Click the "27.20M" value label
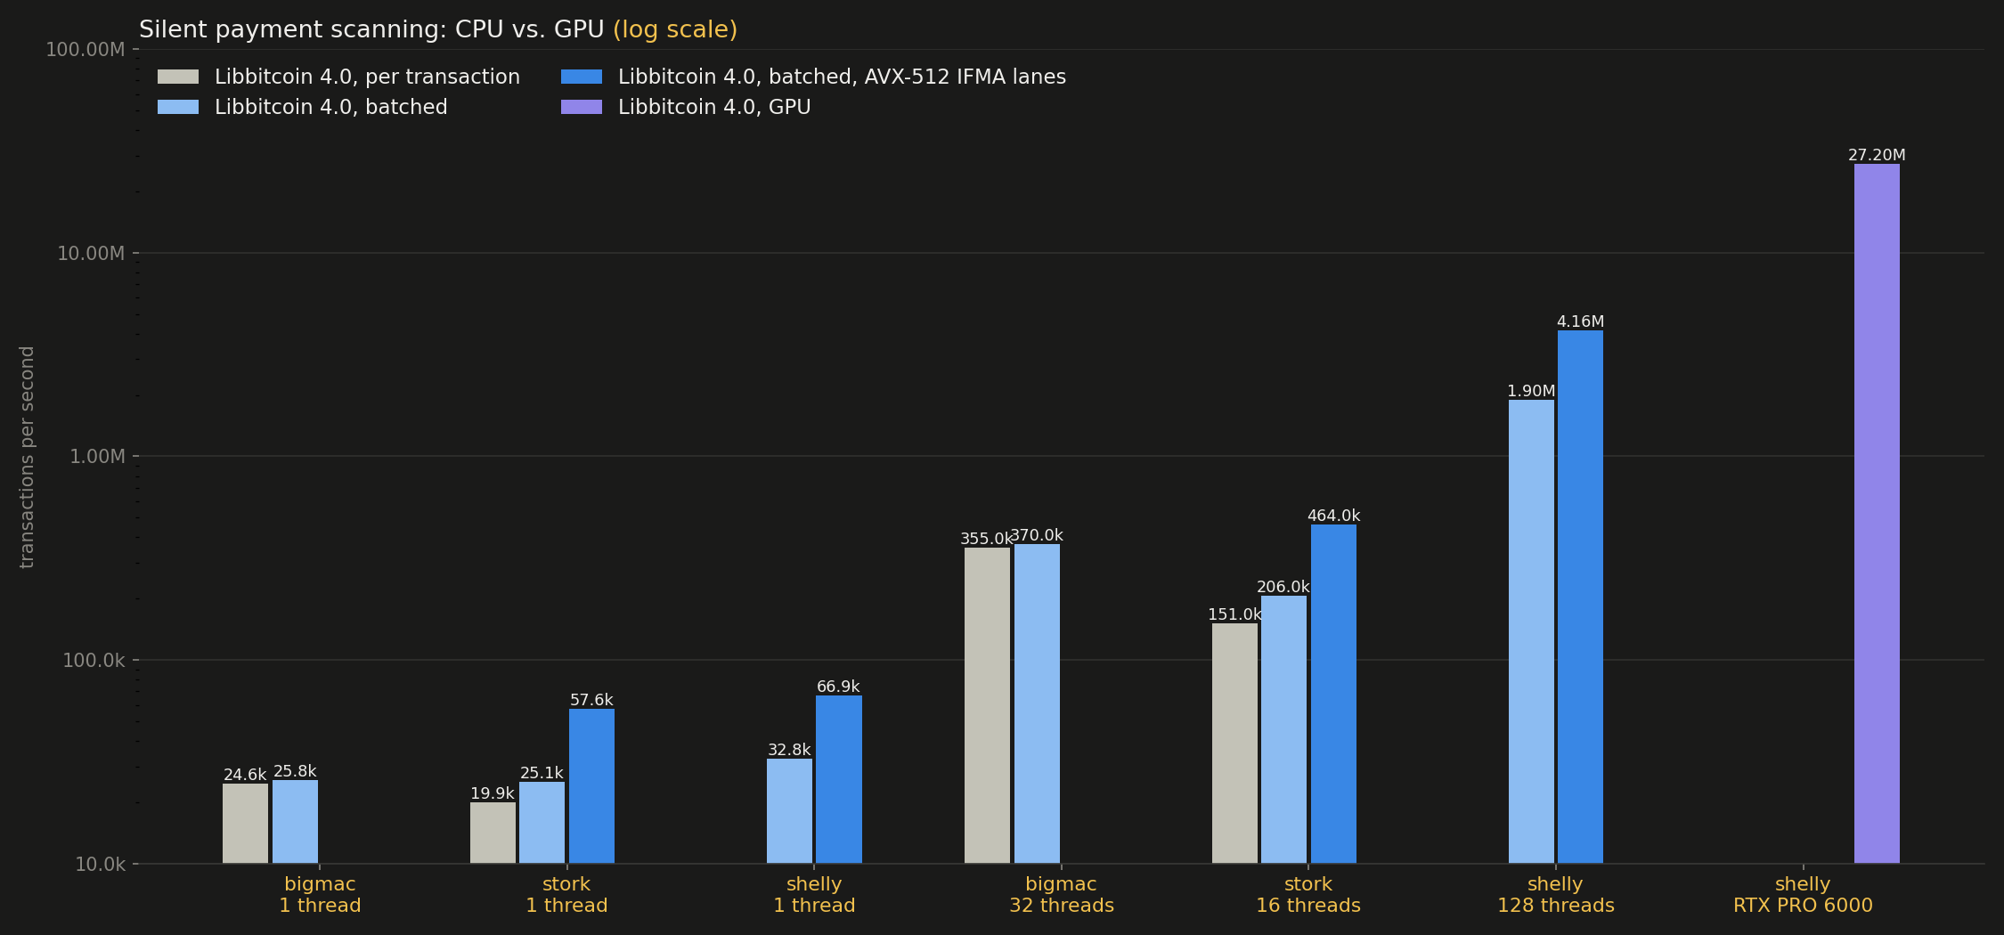Image resolution: width=2004 pixels, height=935 pixels. tap(1877, 155)
